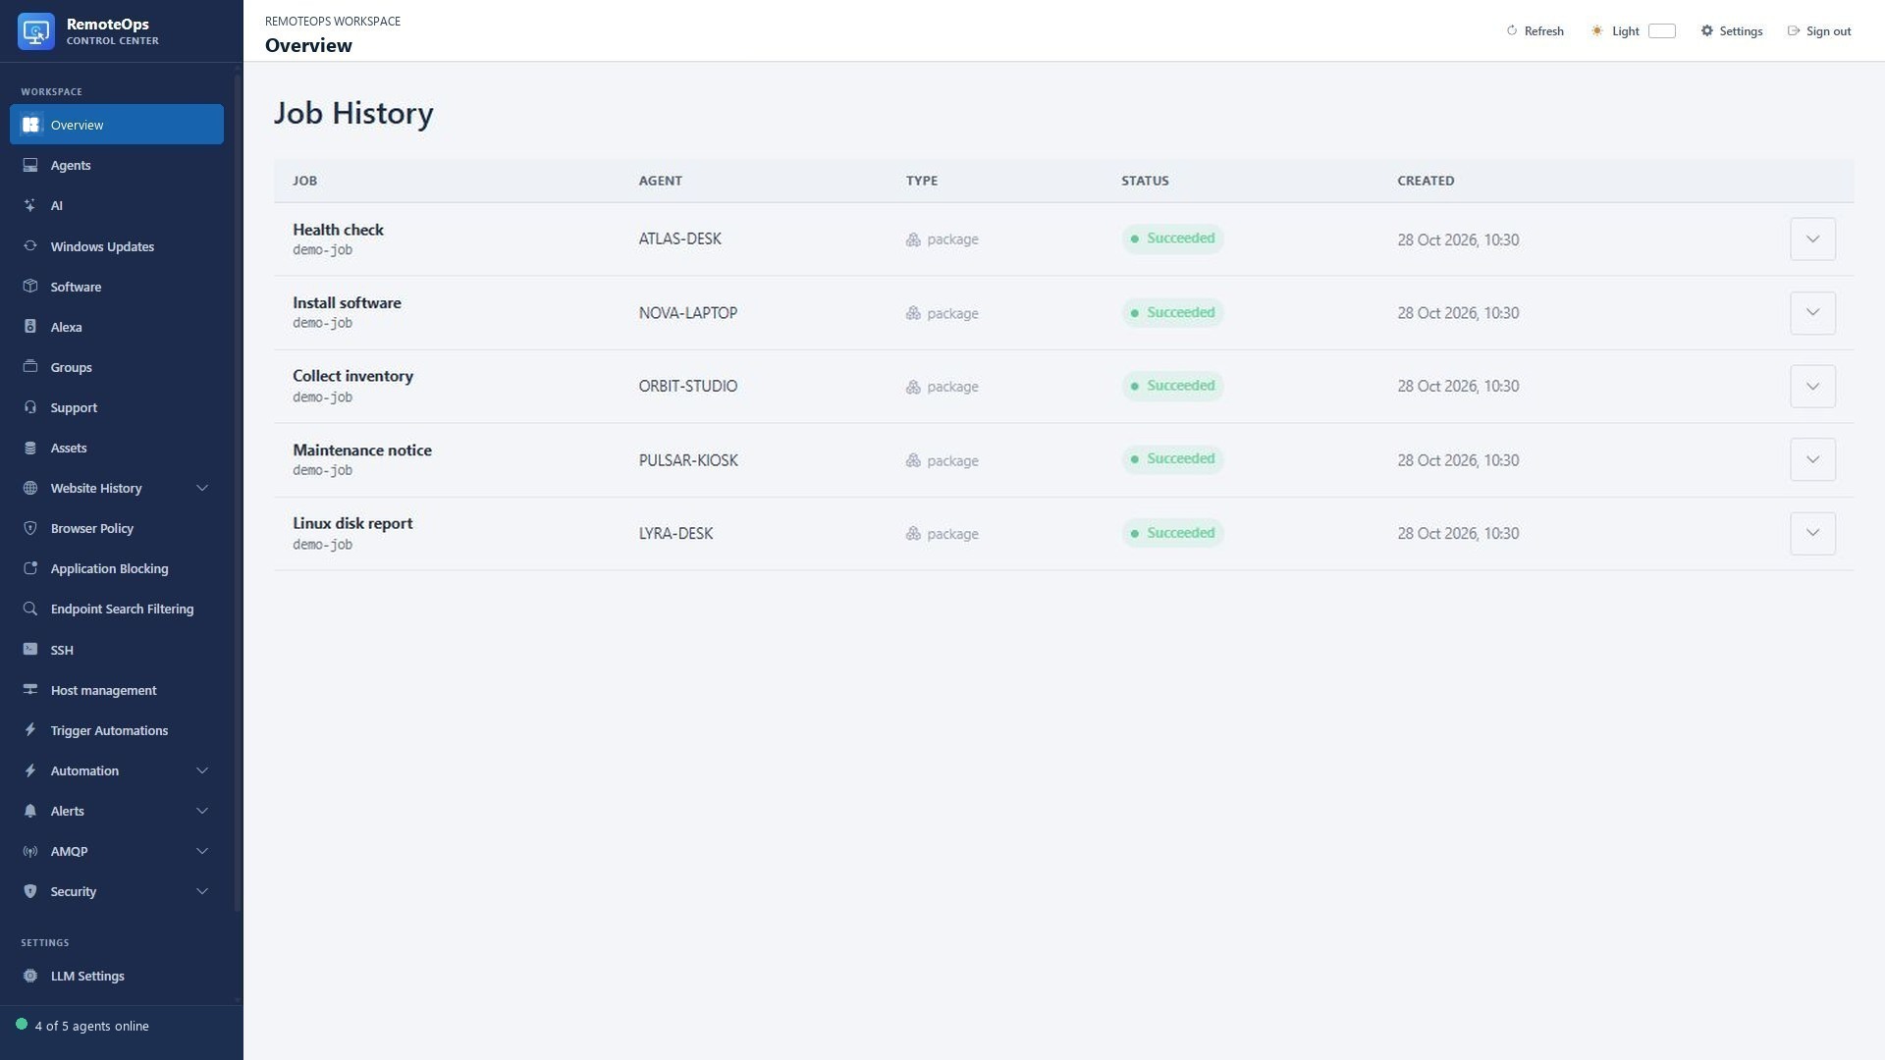Click the Groups folder icon
Image resolution: width=1885 pixels, height=1060 pixels.
click(x=30, y=367)
